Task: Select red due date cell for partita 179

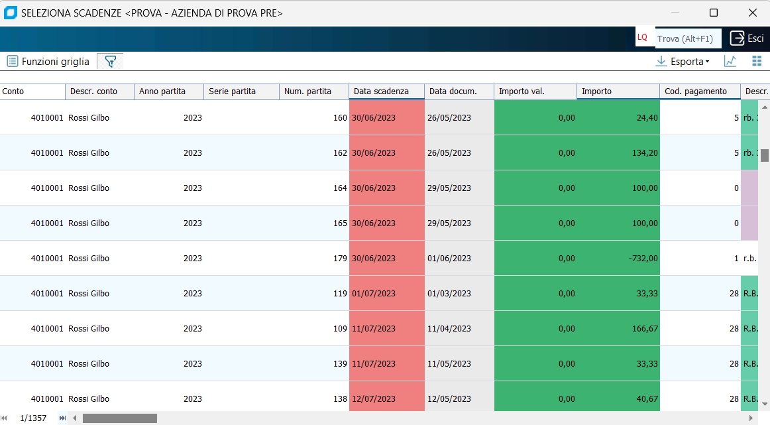Action: tap(386, 258)
